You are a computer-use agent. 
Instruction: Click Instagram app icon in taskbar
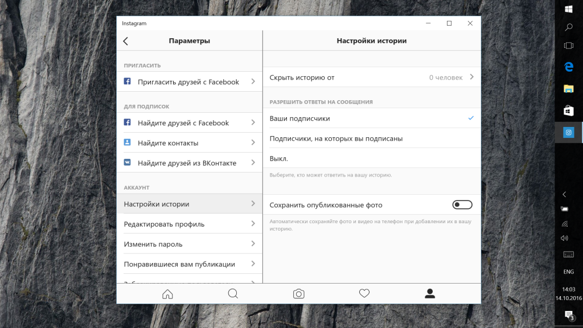(x=569, y=132)
